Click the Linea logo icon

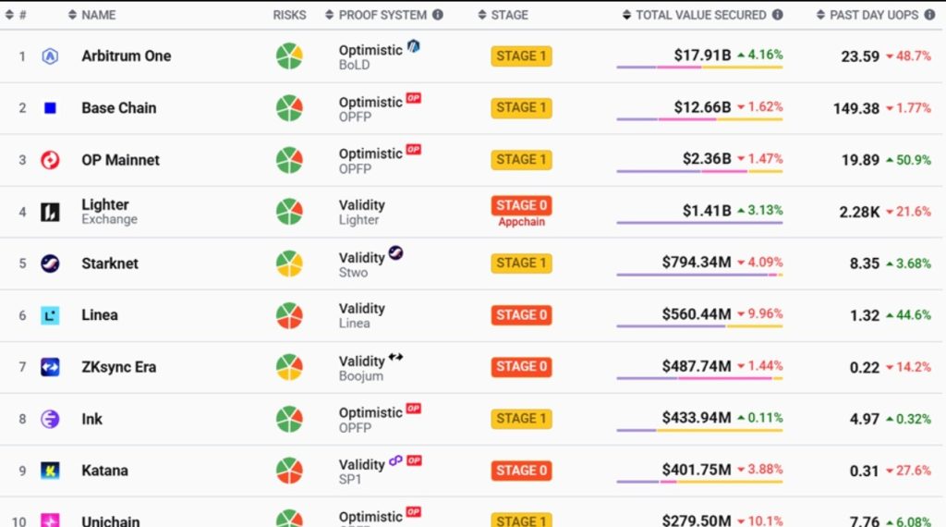(50, 315)
